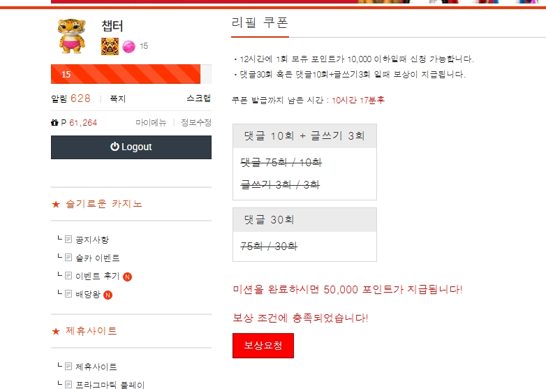This screenshot has height=389, width=546.
Task: Open 정보수정 to edit profile
Action: (x=195, y=122)
